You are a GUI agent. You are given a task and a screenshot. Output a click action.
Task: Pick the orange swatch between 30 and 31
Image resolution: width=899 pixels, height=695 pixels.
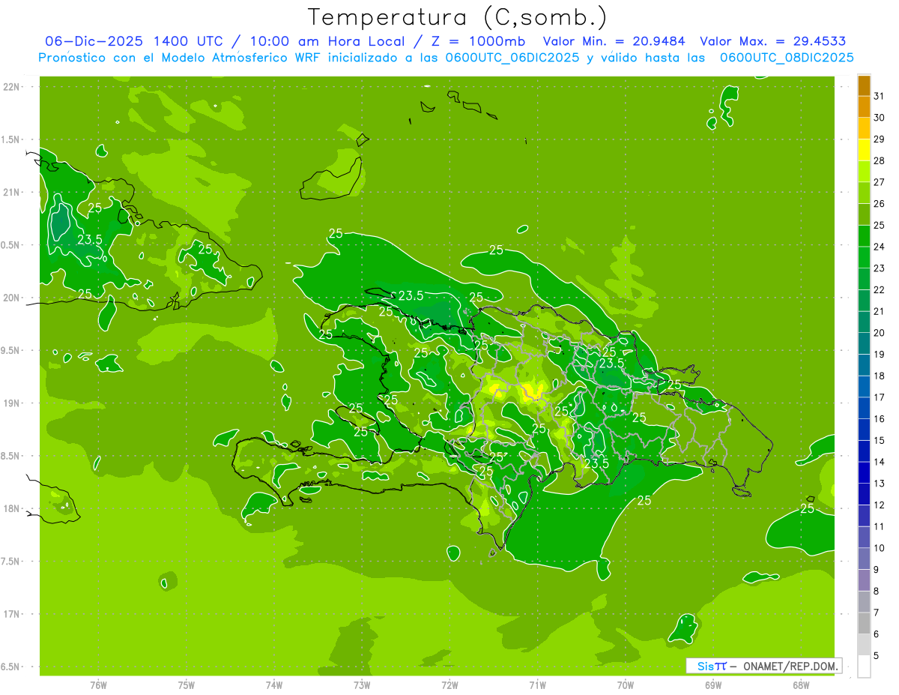(864, 107)
